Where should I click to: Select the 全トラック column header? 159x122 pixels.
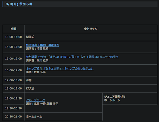(91, 29)
